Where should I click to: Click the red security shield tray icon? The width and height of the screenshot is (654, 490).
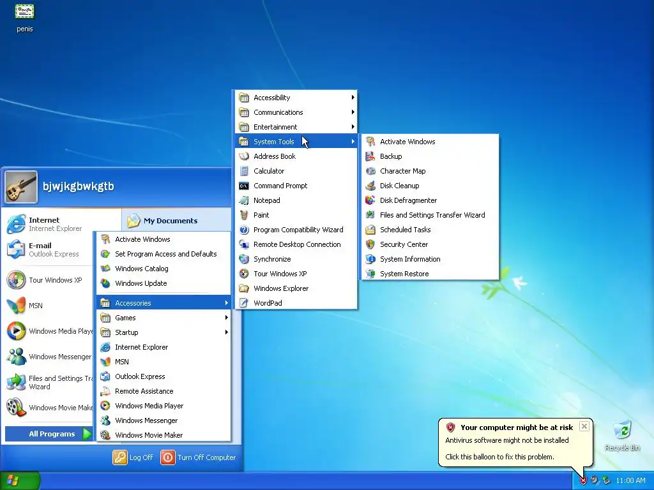(582, 481)
